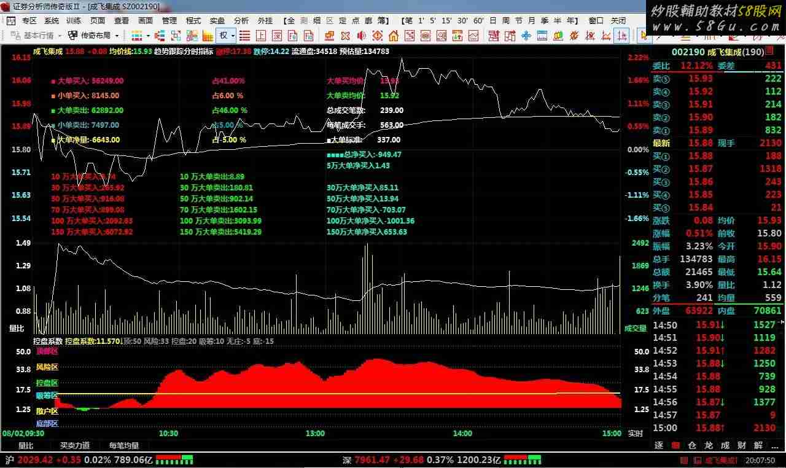Click the highlighted crosshair chart icon beside the pointer
786x468 pixels.
point(621,36)
